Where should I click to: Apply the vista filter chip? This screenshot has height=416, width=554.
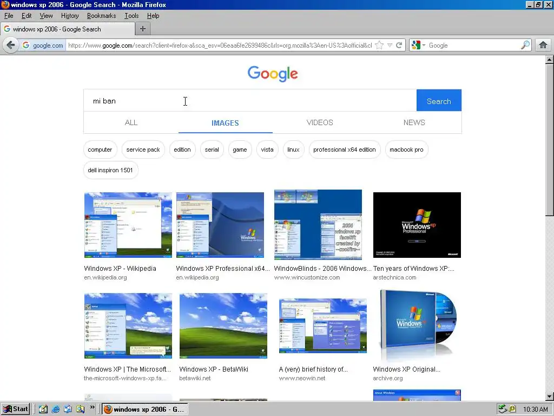pyautogui.click(x=267, y=149)
